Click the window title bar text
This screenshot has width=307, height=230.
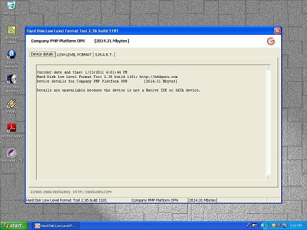73,31
